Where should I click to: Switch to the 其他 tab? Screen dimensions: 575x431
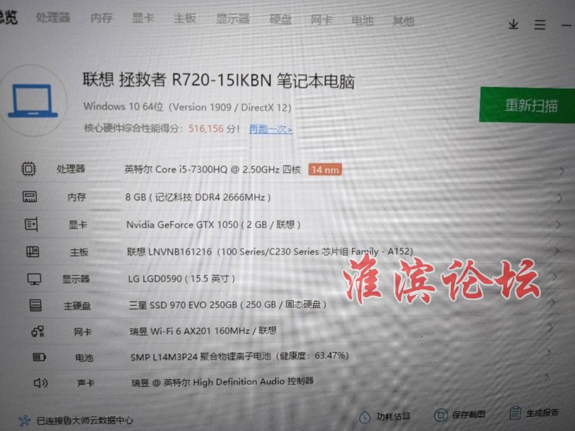tap(403, 21)
